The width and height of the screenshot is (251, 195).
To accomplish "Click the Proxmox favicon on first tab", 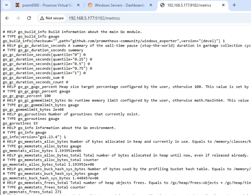I will 17,5.
